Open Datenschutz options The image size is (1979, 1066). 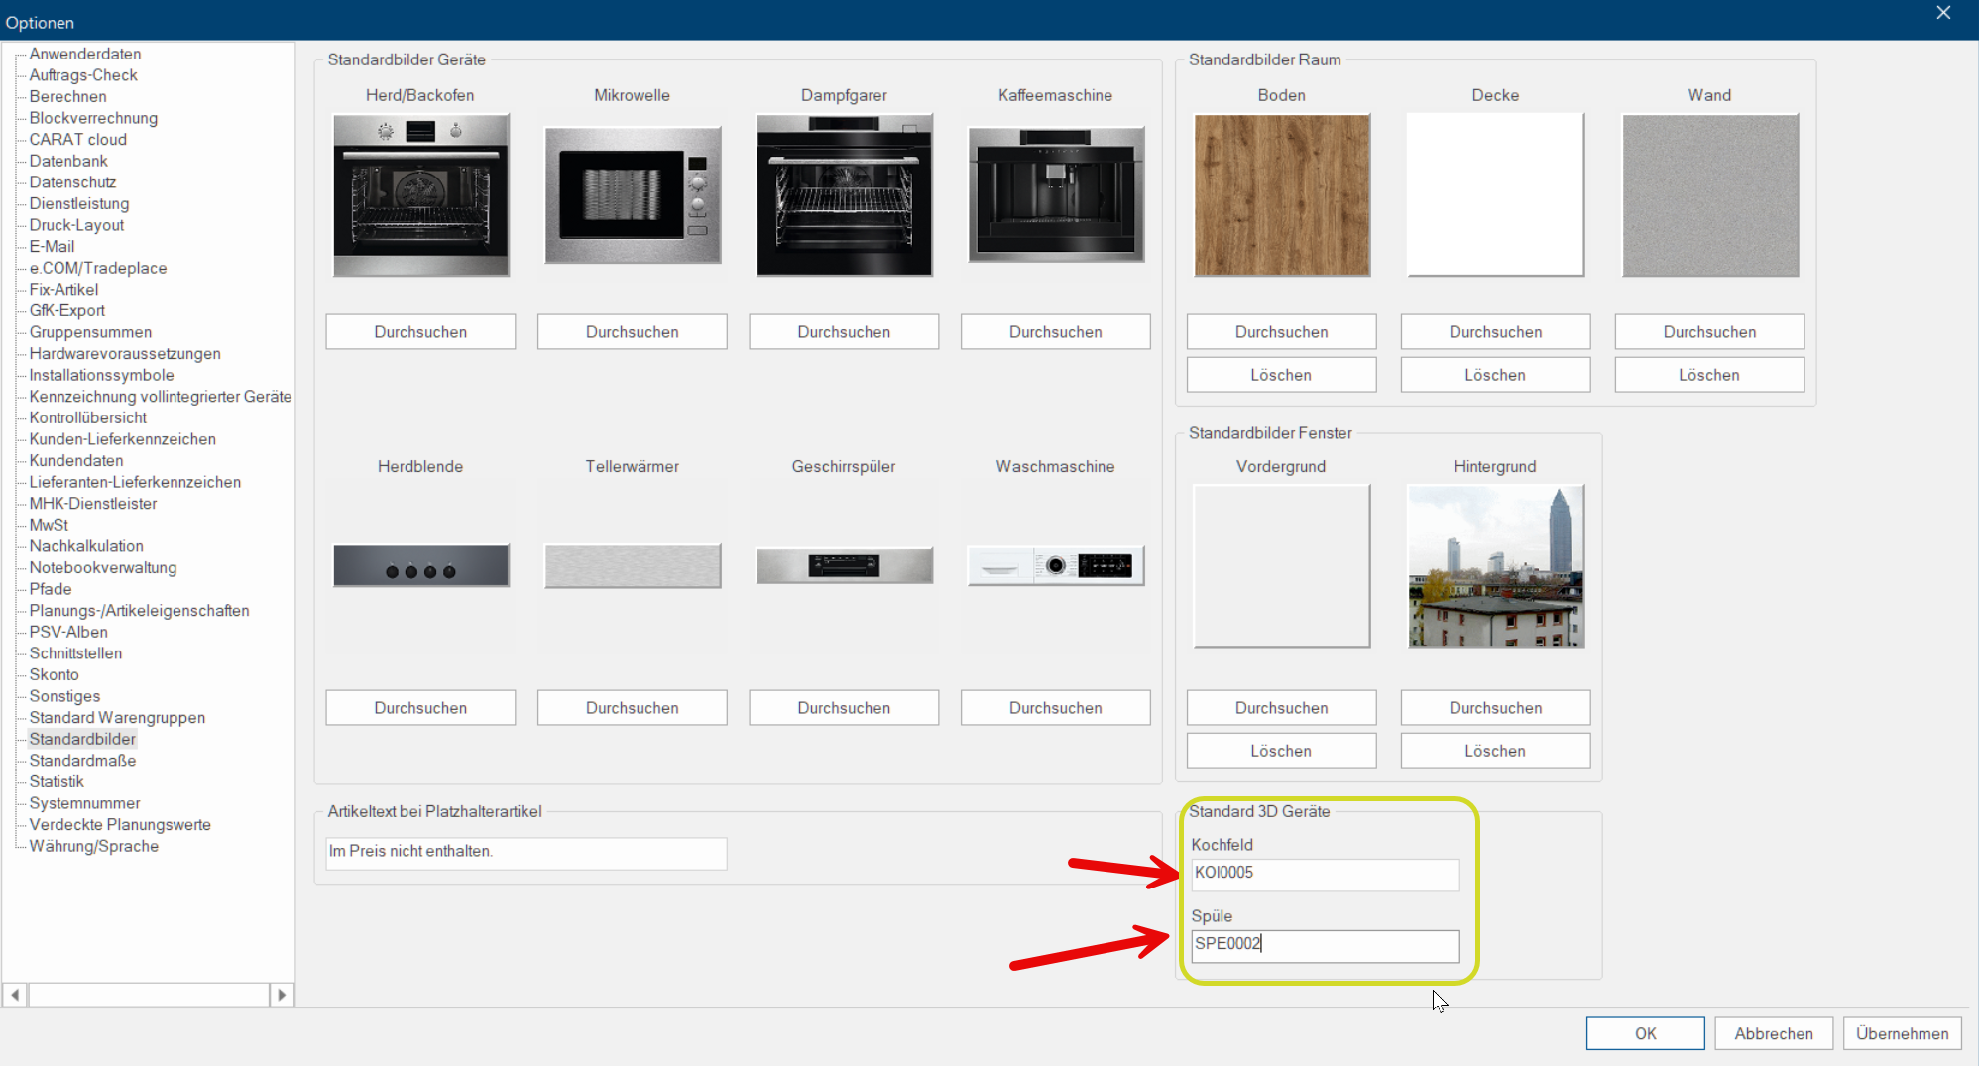point(72,182)
